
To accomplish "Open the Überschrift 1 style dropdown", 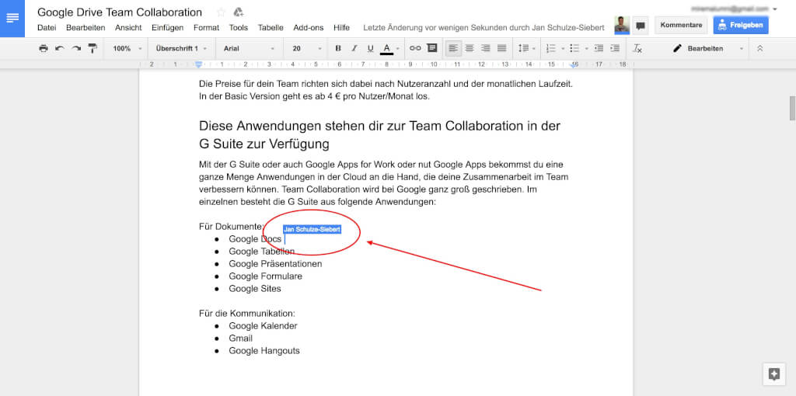I will [x=180, y=48].
